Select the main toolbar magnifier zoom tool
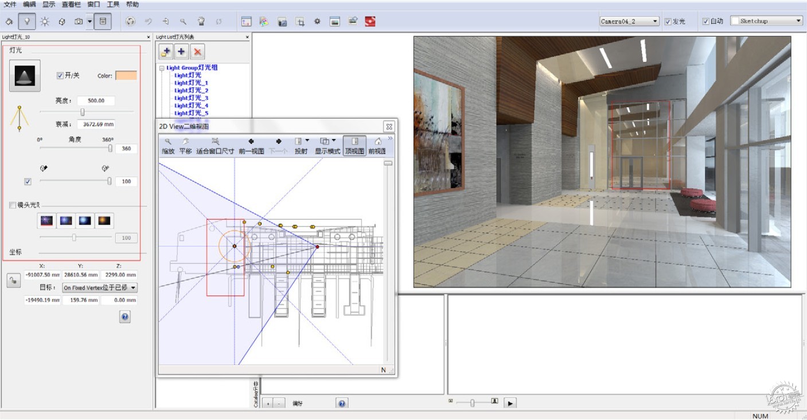This screenshot has height=420, width=807. pyautogui.click(x=183, y=22)
